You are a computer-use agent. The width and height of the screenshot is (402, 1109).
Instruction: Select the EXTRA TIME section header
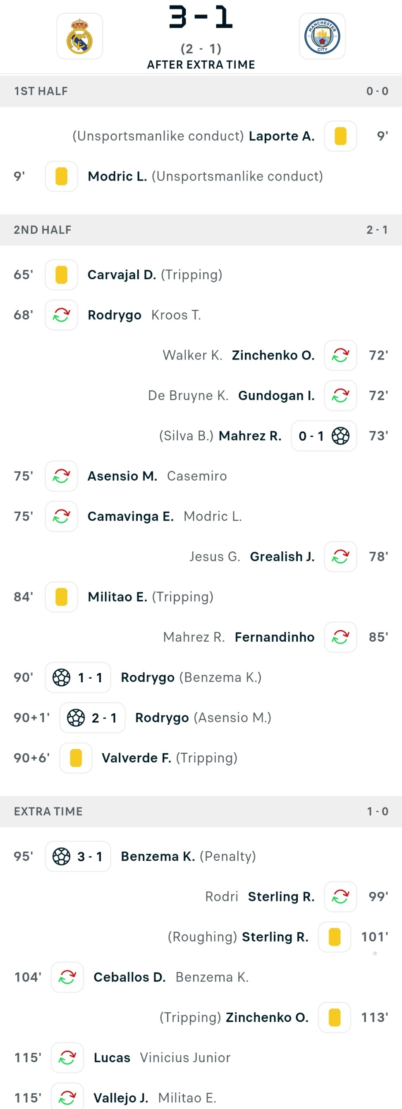[x=201, y=812]
